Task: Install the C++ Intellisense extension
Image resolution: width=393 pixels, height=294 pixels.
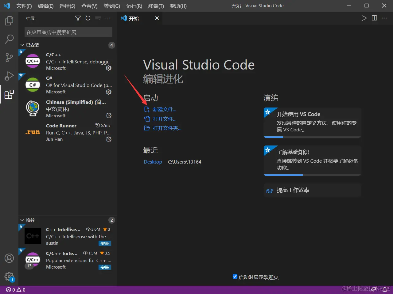Action: tap(105, 243)
